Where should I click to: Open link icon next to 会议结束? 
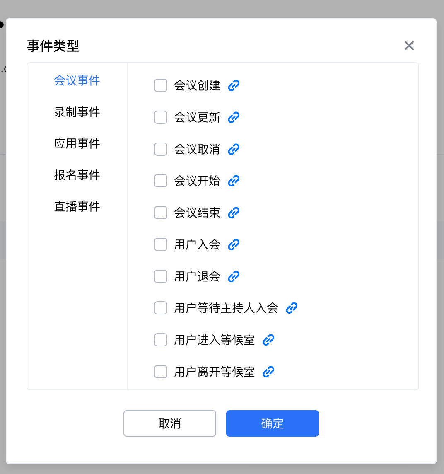point(234,213)
